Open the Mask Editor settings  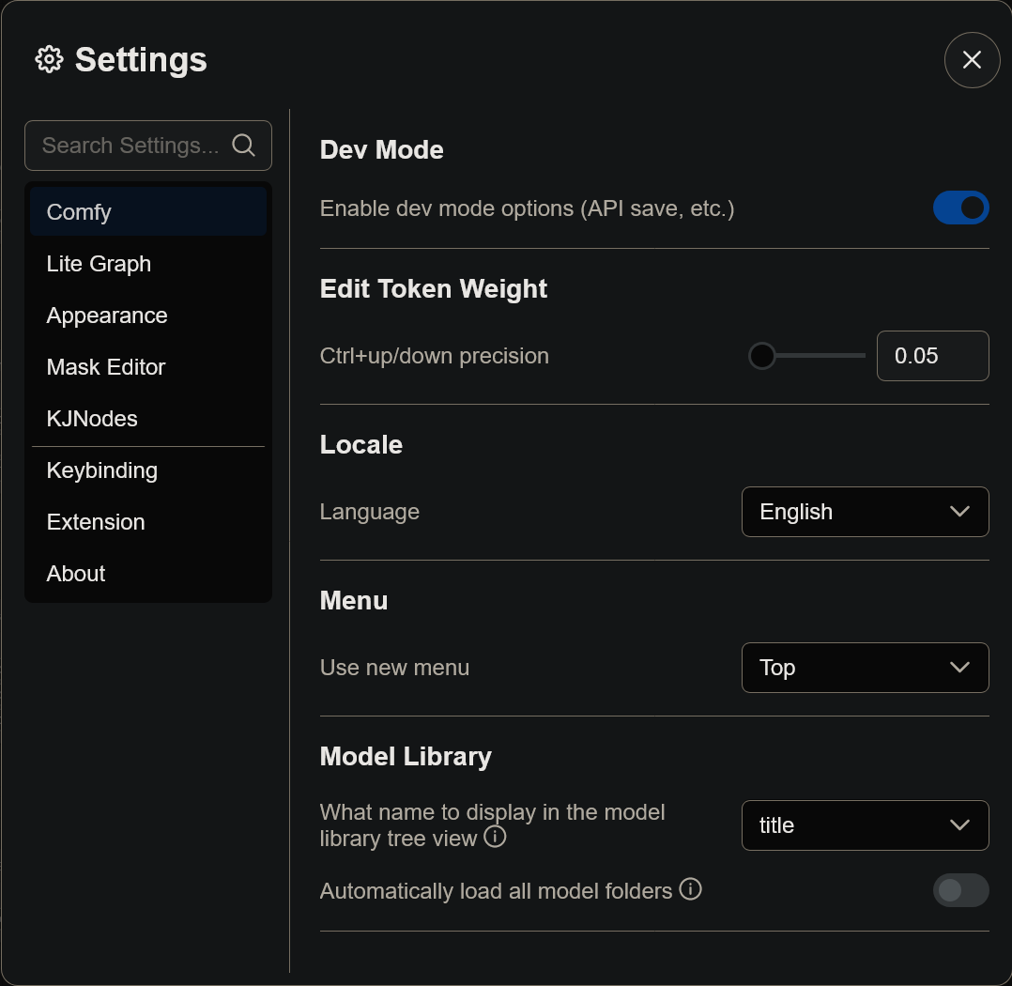pos(105,367)
